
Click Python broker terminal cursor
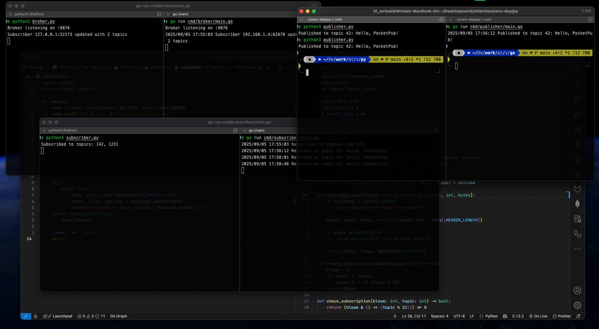(8, 41)
